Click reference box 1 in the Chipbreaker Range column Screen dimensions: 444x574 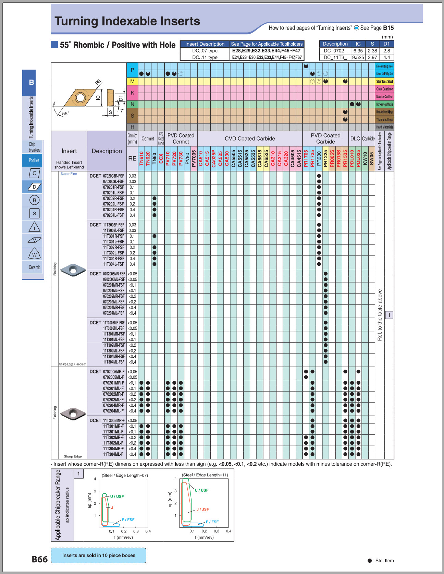389,315
